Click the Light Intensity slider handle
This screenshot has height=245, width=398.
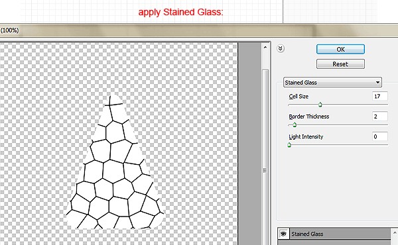pos(289,144)
